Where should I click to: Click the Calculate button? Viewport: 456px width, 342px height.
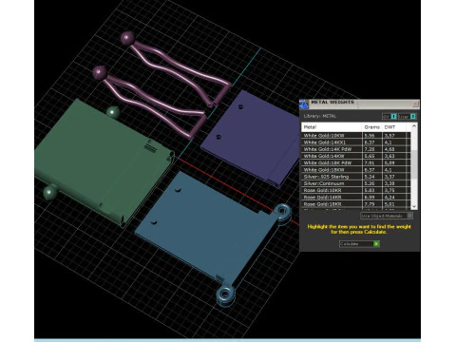[x=359, y=244]
